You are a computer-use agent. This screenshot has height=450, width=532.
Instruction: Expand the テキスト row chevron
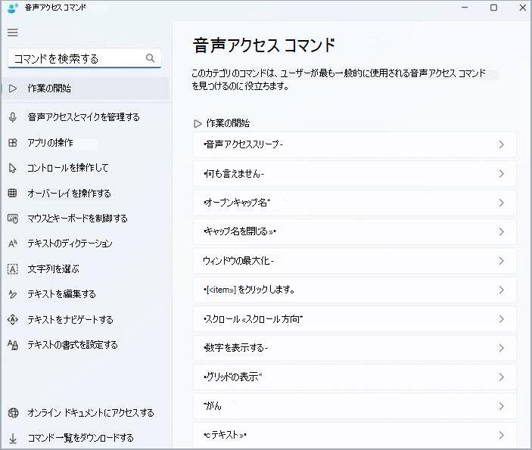(x=501, y=435)
